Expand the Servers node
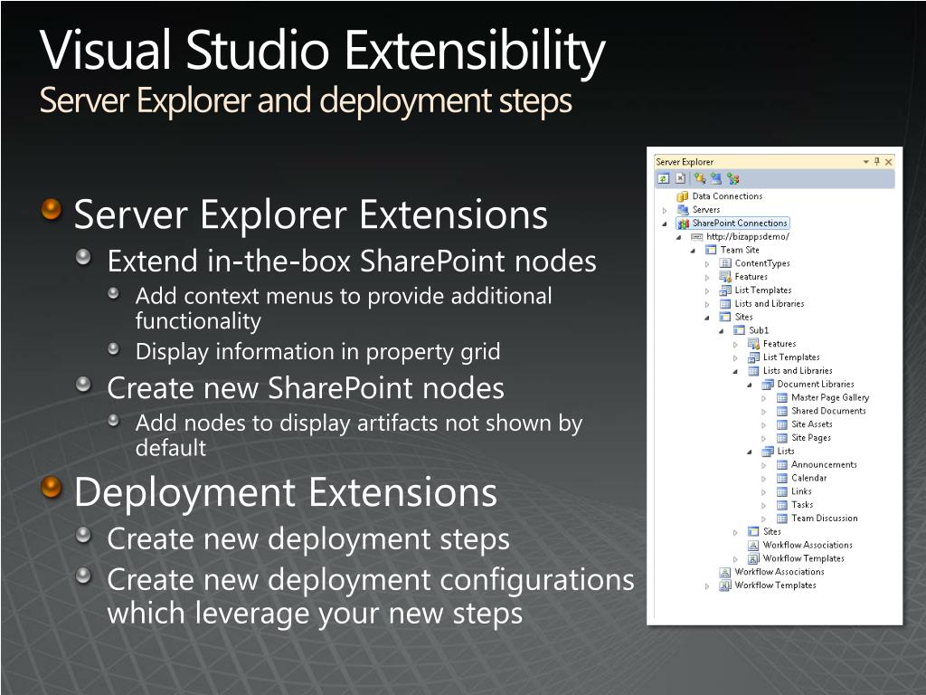The image size is (926, 695). click(665, 210)
